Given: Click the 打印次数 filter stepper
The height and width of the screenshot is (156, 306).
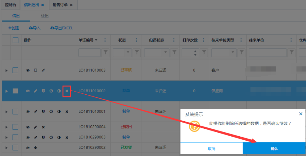Looking at the screenshot, I should pos(195,52).
